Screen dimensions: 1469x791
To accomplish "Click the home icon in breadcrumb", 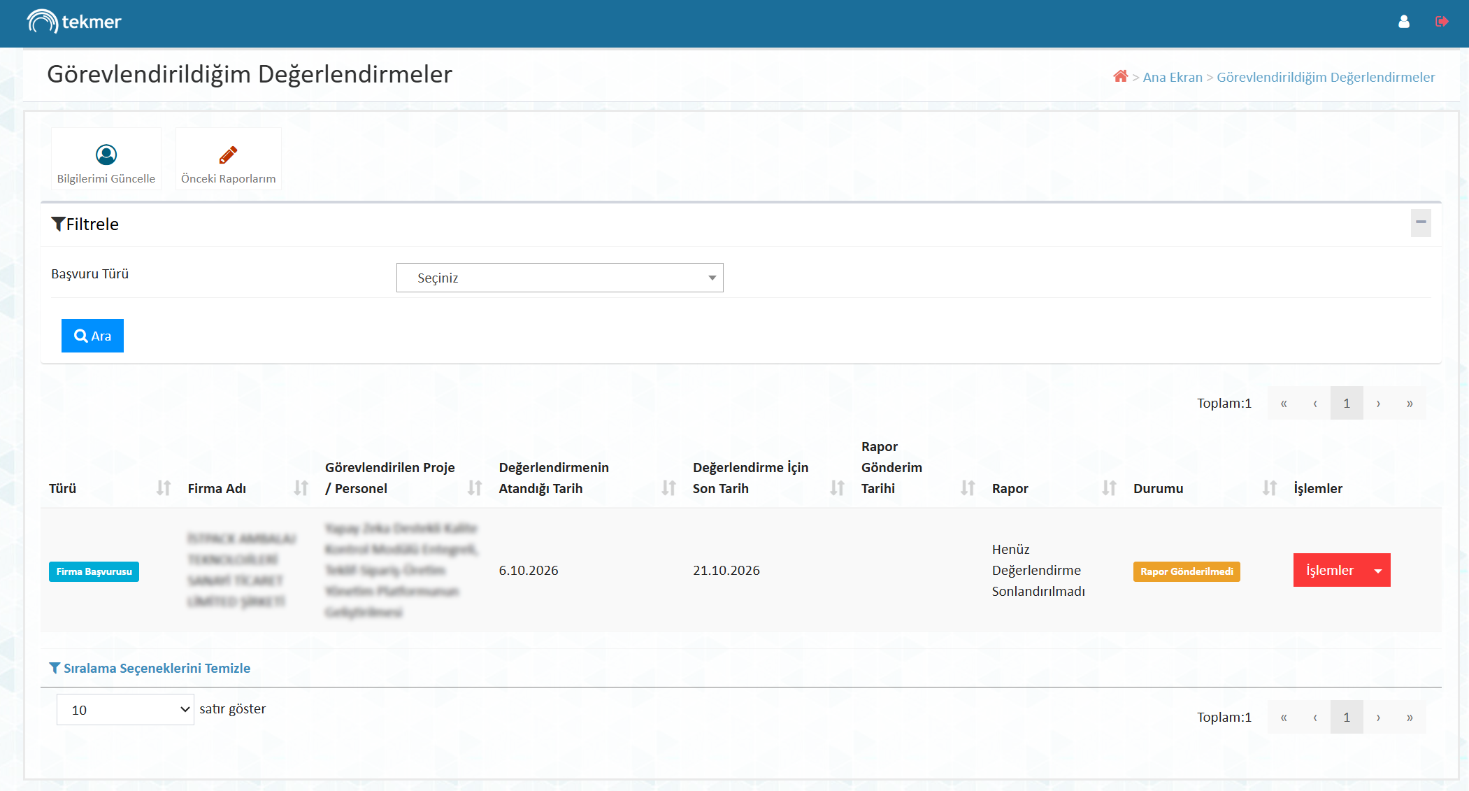I will click(1120, 76).
